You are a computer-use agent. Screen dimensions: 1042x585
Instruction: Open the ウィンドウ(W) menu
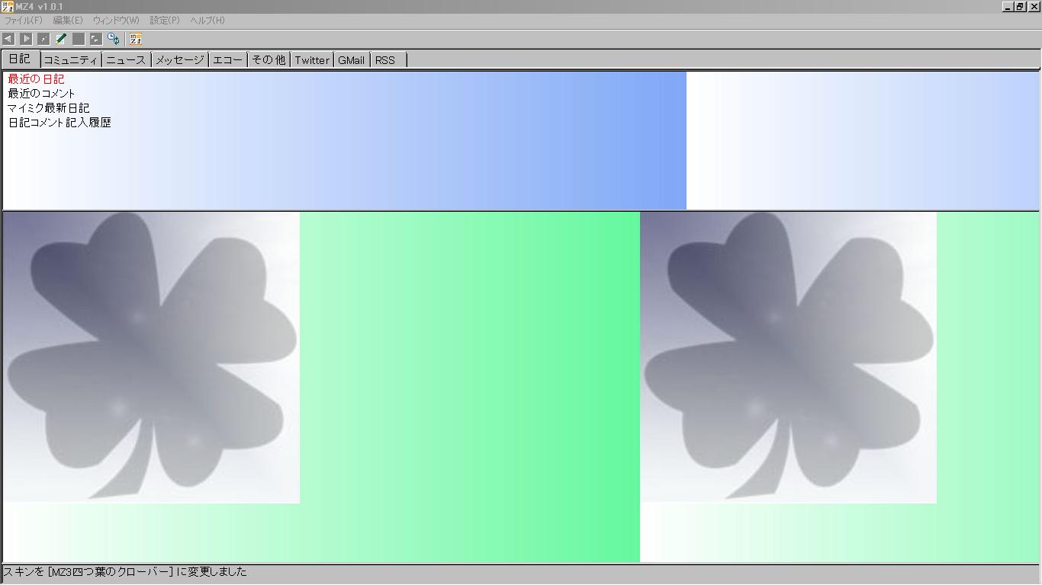coord(116,21)
